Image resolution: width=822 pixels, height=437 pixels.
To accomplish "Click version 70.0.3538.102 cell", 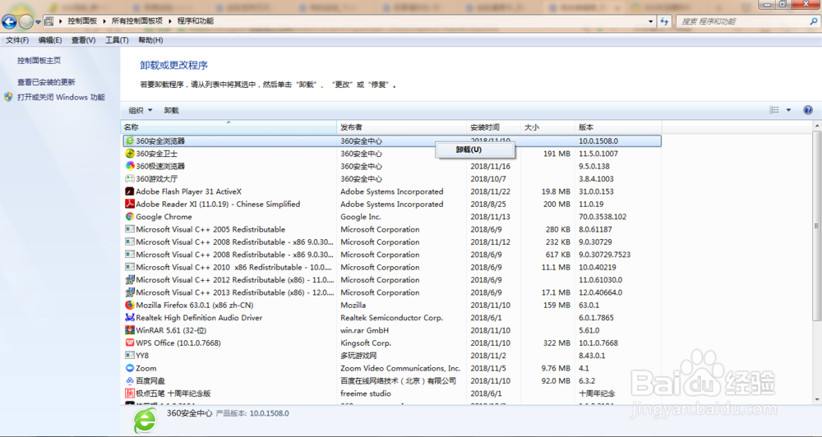I will coord(603,217).
